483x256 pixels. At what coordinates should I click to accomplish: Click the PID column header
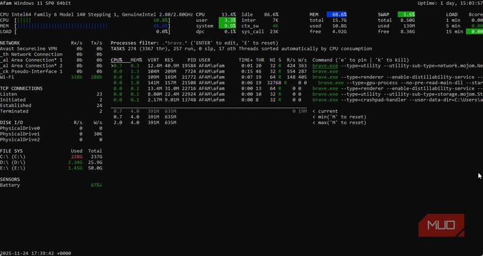click(x=191, y=60)
